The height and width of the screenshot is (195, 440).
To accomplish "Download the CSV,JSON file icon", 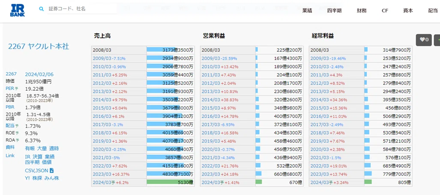I will tap(52, 170).
